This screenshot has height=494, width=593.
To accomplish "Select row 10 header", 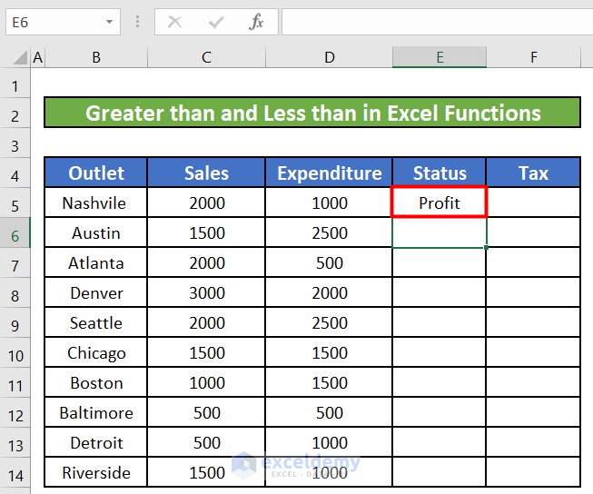I will click(x=15, y=353).
